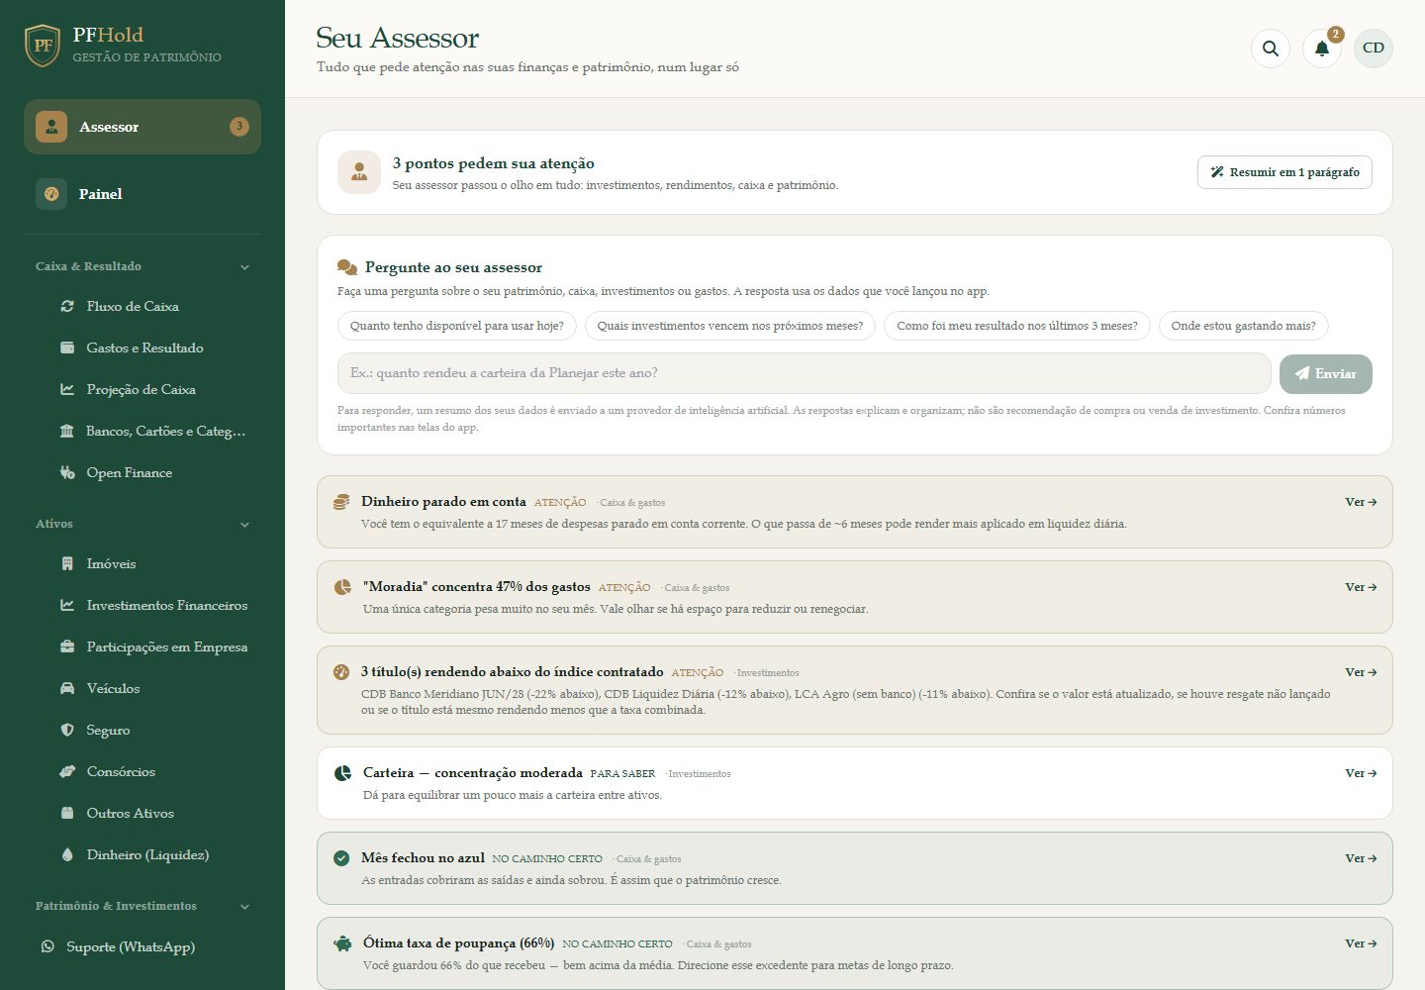The height and width of the screenshot is (990, 1425).
Task: Click the Seguro shield icon
Action: pyautogui.click(x=67, y=731)
